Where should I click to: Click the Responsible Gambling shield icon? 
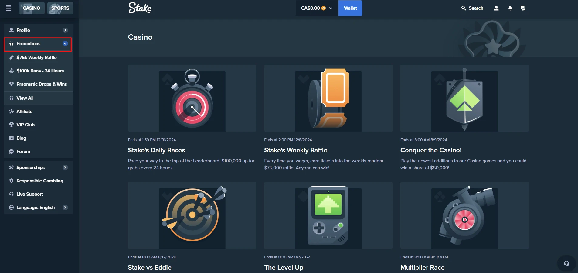[12, 181]
